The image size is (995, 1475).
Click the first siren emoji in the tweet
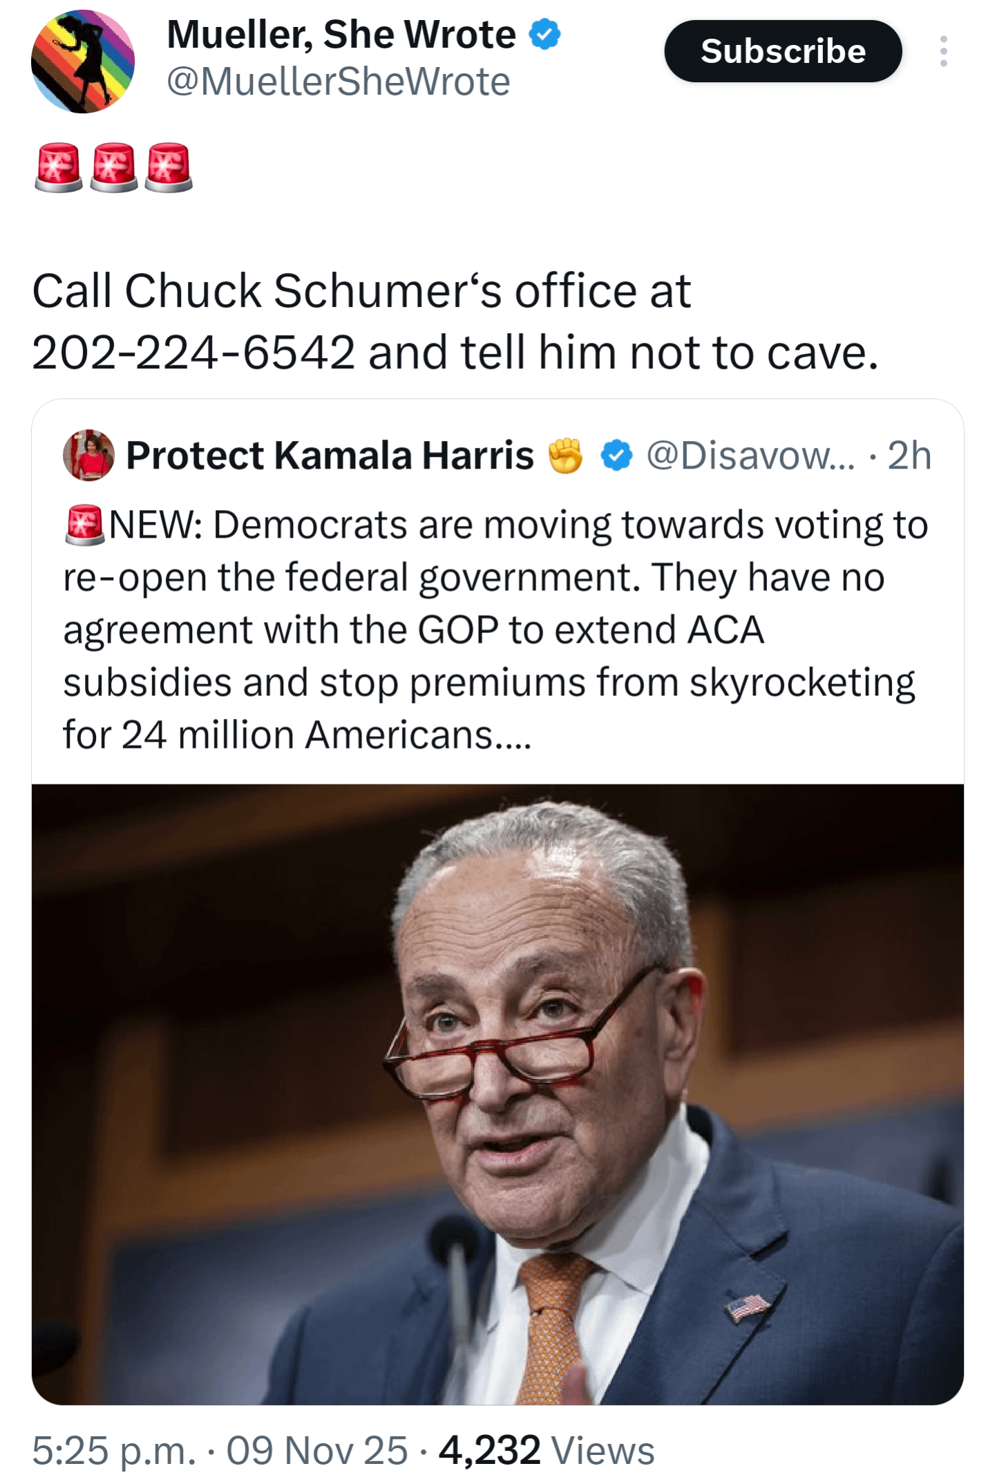point(59,167)
